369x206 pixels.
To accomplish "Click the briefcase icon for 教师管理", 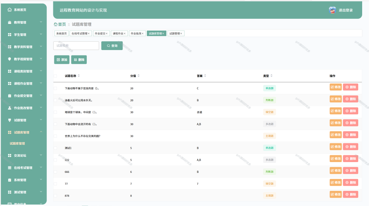I will pos(9,22).
